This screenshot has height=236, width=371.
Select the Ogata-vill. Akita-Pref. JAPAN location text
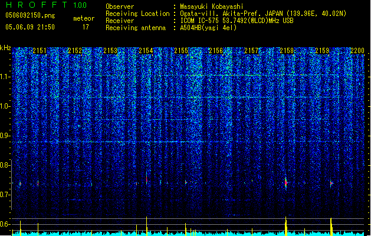pyautogui.click(x=263, y=14)
